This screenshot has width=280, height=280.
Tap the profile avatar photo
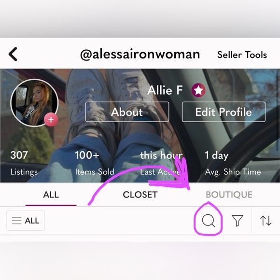34,103
